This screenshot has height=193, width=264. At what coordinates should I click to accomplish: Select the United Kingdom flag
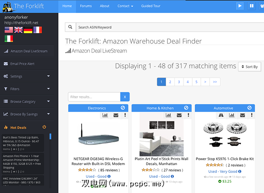coord(18,30)
